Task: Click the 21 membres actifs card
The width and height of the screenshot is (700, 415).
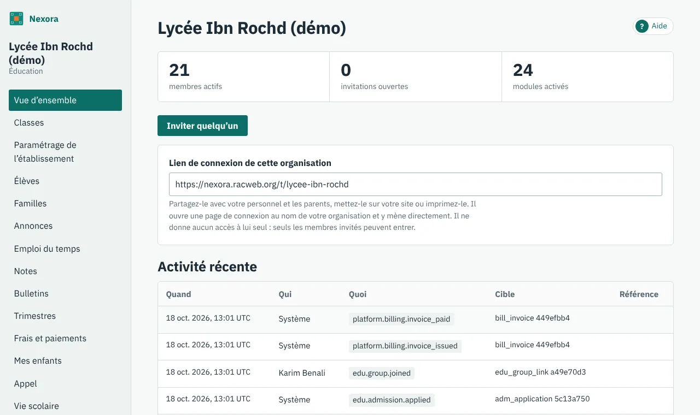Action: [x=244, y=76]
